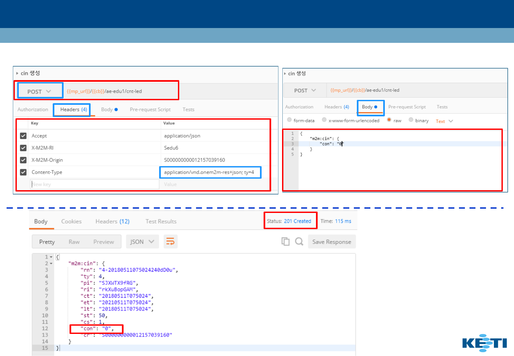Select the raw body radio option
The height and width of the screenshot is (356, 514).
pyautogui.click(x=389, y=120)
